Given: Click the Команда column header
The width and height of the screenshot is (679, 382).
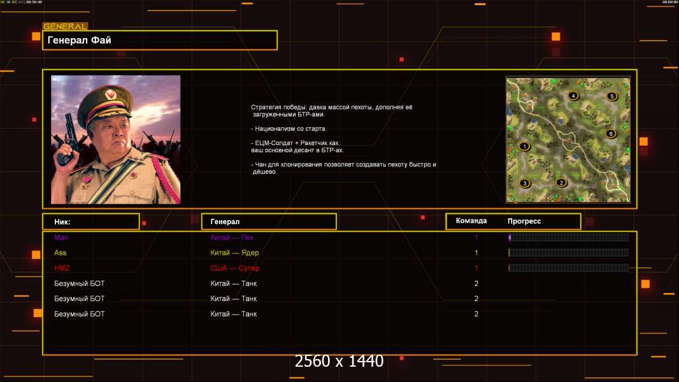Looking at the screenshot, I should coord(471,221).
